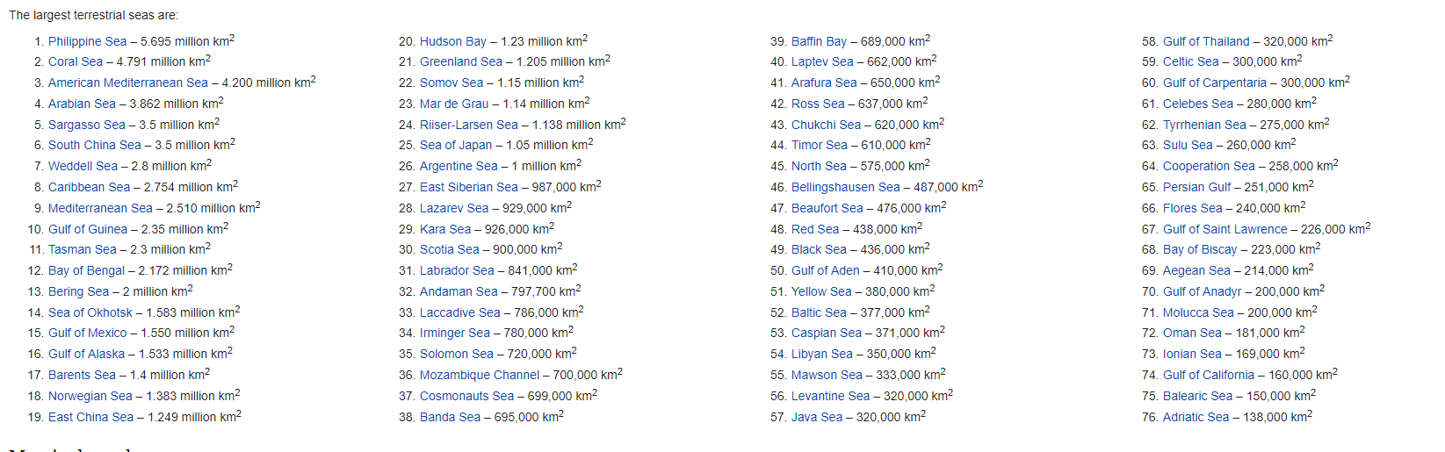
Task: Click the Baffin Bay link
Action: (x=819, y=41)
